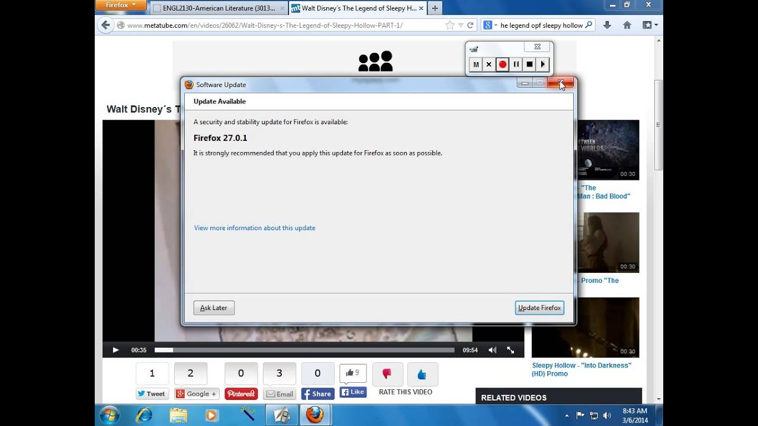758x426 pixels.
Task: Click the Promo "The video title link
Action: 598,280
